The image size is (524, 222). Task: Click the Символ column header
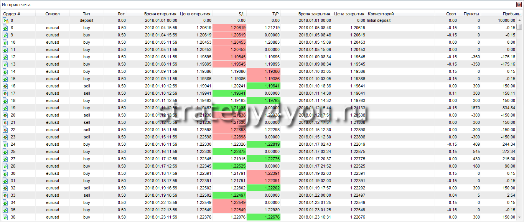(53, 14)
